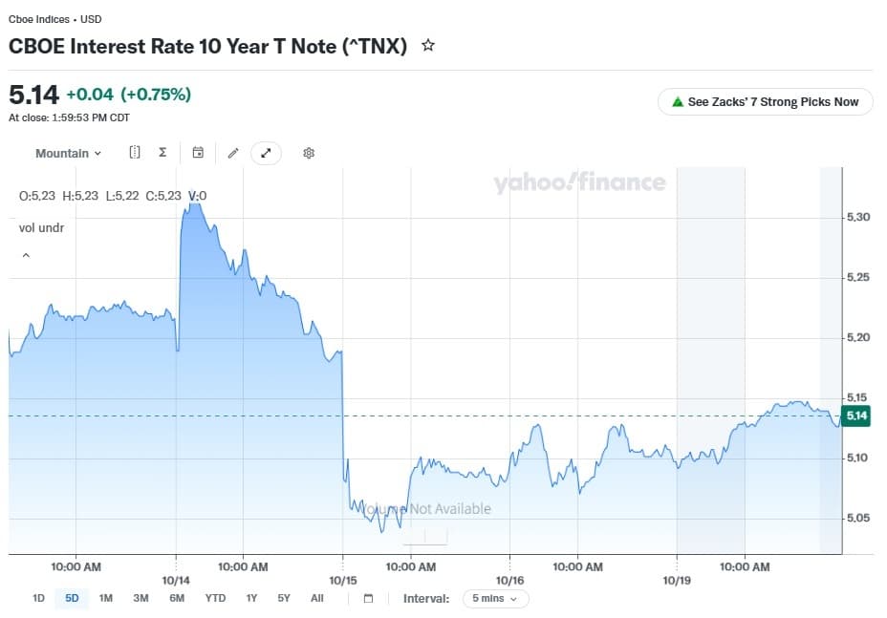Expand chart to full screen
The width and height of the screenshot is (887, 618).
(266, 153)
